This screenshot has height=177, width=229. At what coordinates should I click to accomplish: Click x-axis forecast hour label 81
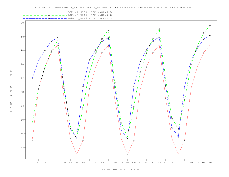(204, 163)
